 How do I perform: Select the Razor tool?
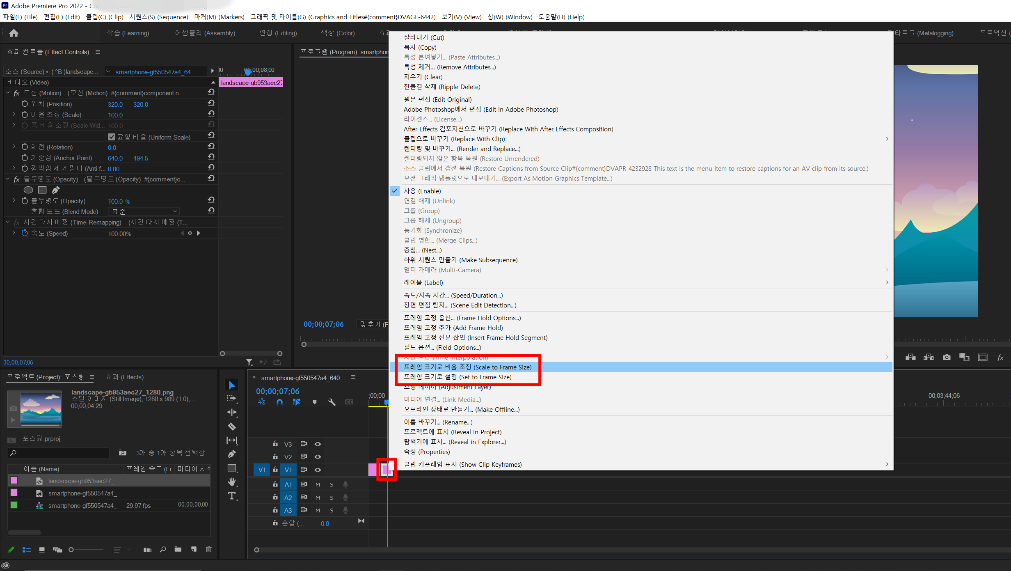pos(232,427)
